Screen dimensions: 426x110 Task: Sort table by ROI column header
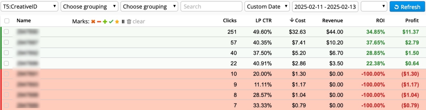(380, 20)
